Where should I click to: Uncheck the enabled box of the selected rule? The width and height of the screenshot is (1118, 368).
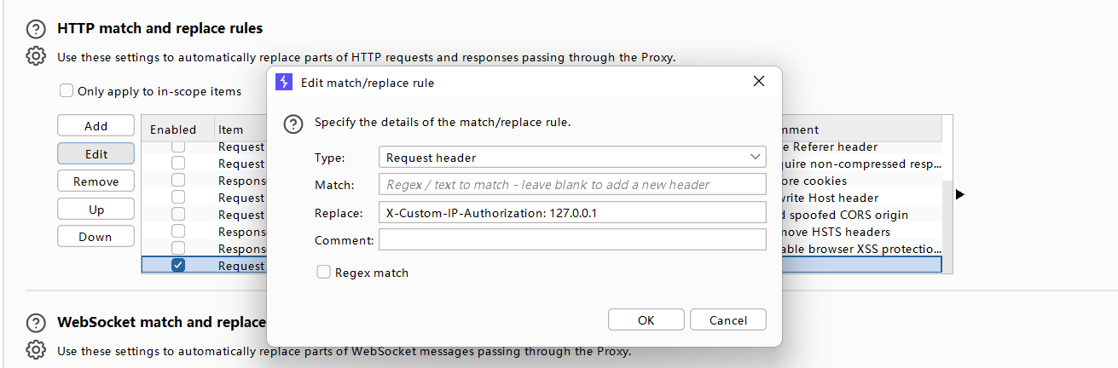(178, 265)
